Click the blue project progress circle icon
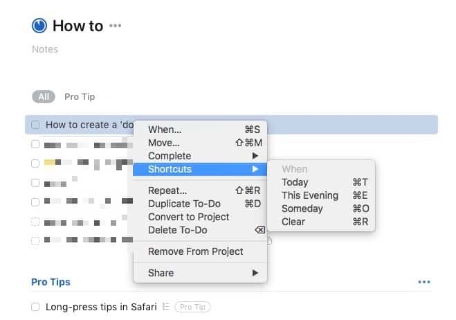Image resolution: width=456 pixels, height=320 pixels. 39,26
